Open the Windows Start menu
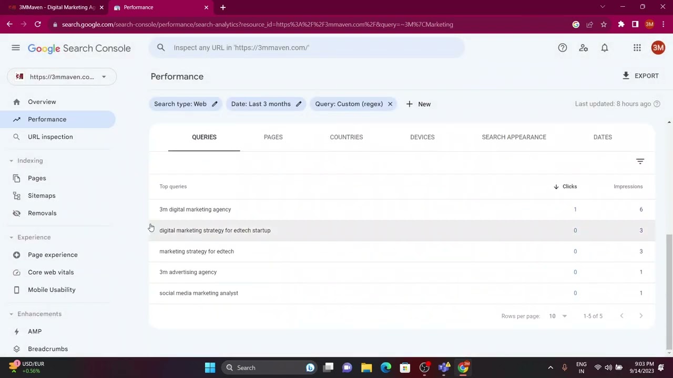The height and width of the screenshot is (378, 673). tap(210, 367)
